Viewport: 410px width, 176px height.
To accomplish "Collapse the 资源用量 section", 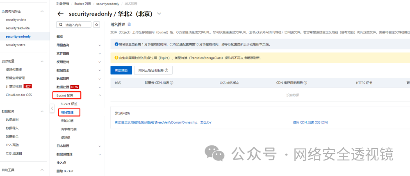I will (42, 61).
